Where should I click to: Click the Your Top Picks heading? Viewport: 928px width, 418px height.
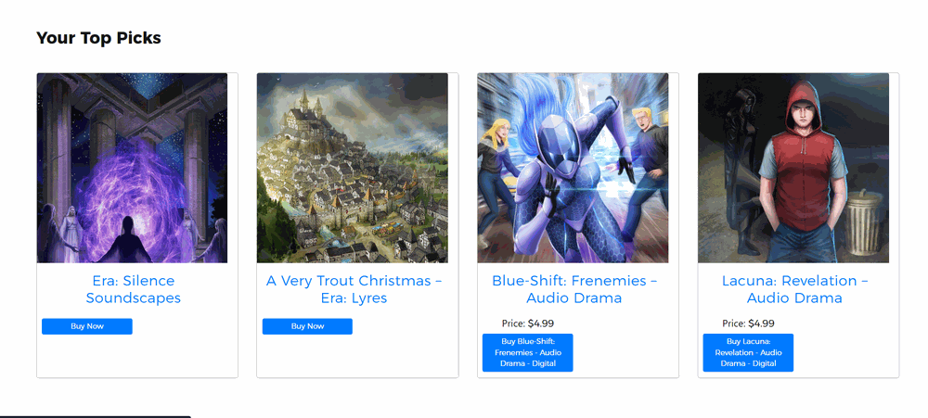point(99,38)
